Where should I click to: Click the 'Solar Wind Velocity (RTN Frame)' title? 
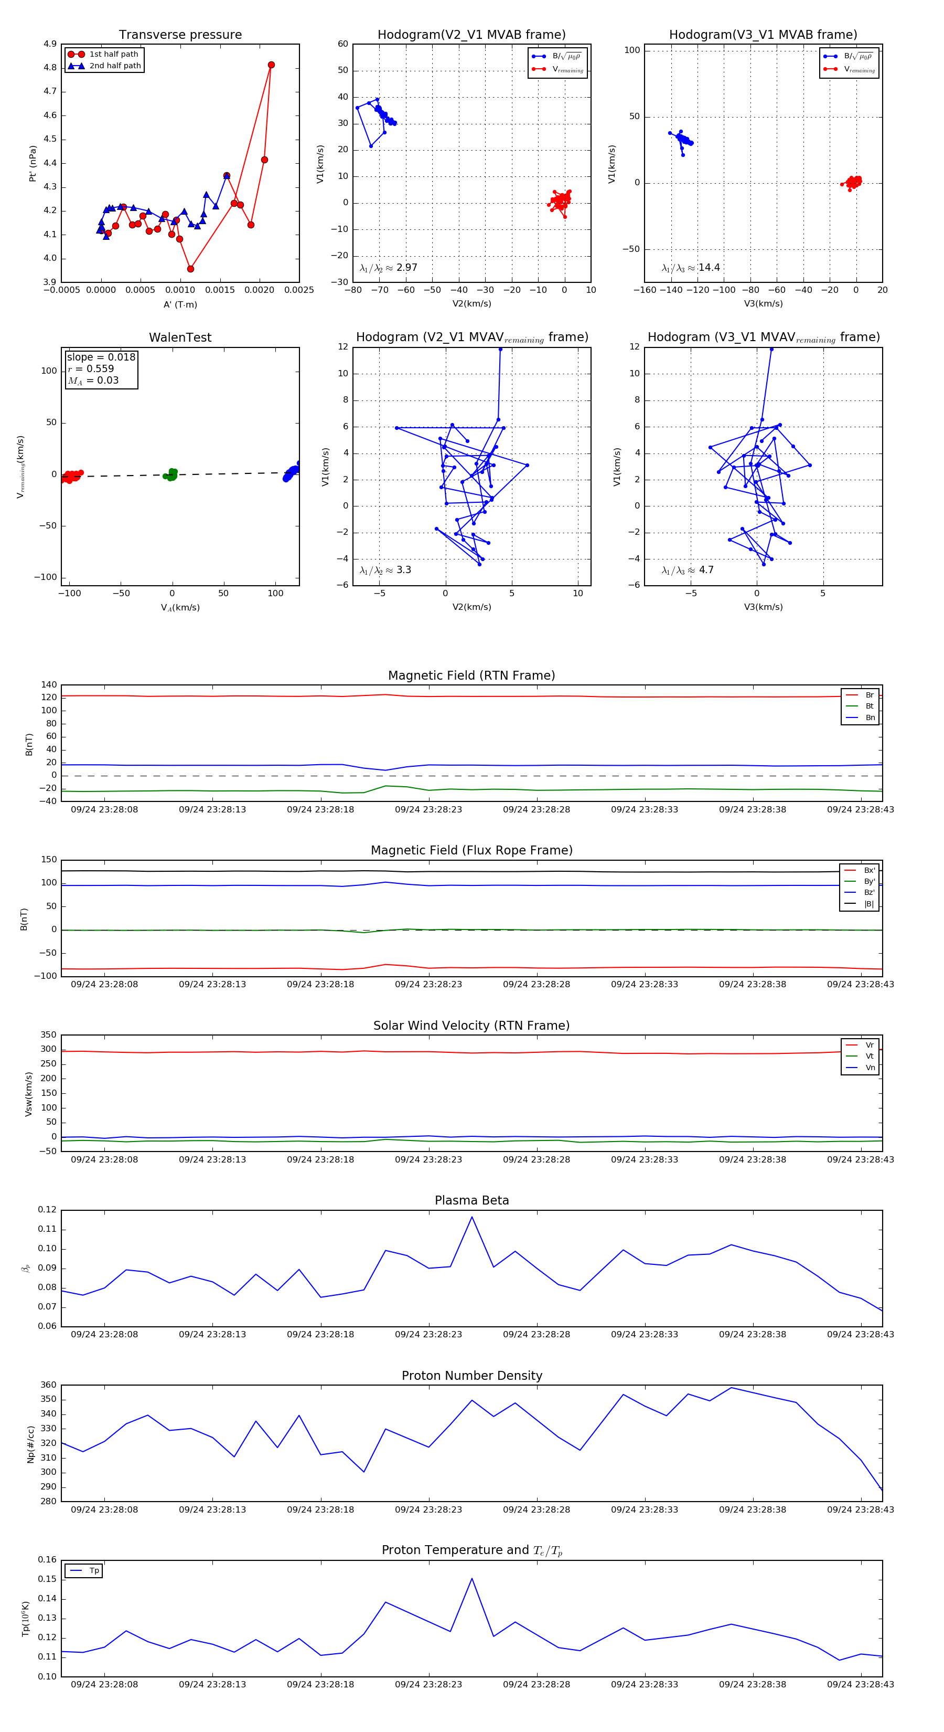pyautogui.click(x=471, y=1026)
